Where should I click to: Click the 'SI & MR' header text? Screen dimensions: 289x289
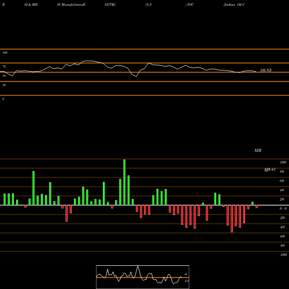point(31,5)
